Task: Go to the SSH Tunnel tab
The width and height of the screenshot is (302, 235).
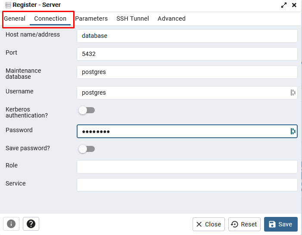Action: pyautogui.click(x=133, y=19)
